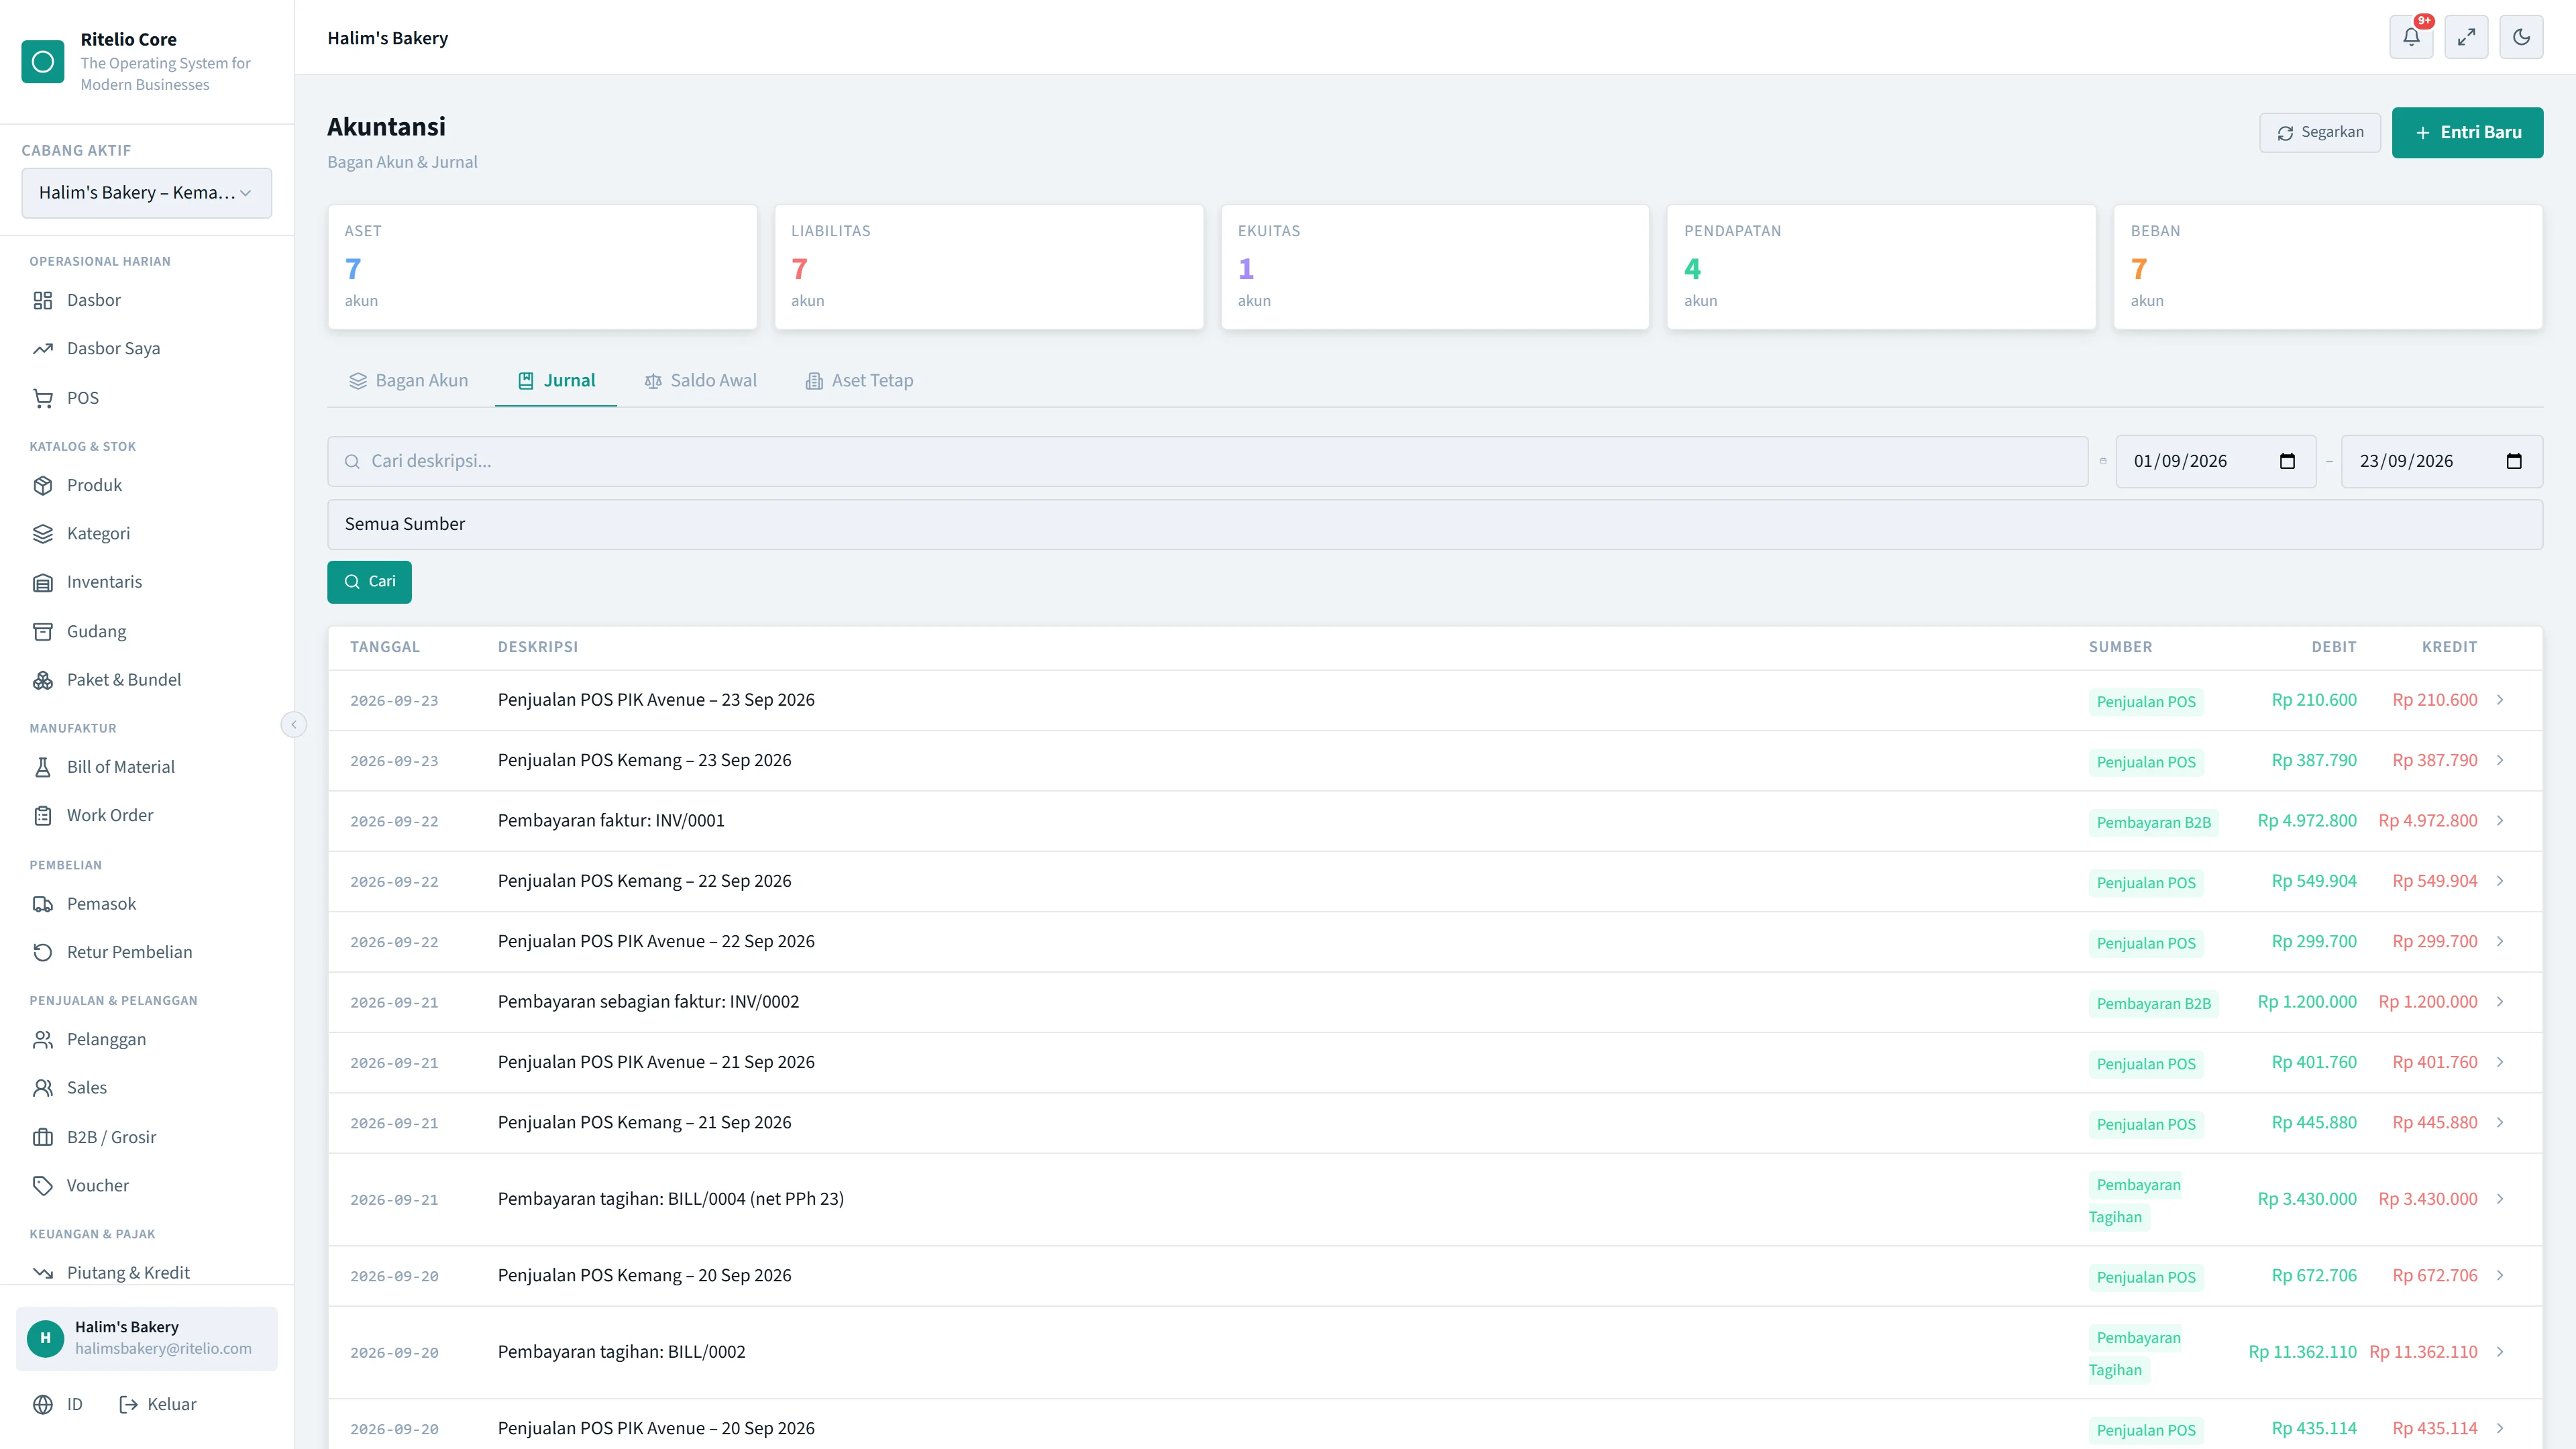Open the Gudang sidebar item

pyautogui.click(x=147, y=631)
